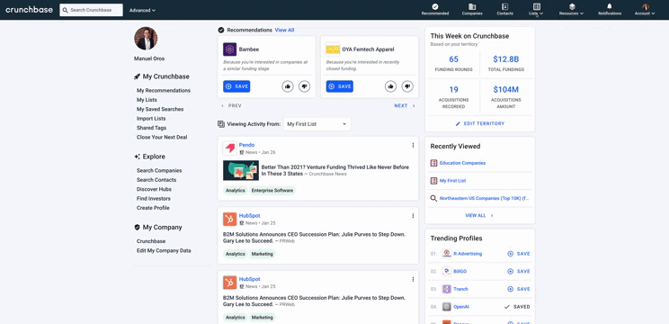Open Create Profile
Image resolution: width=669 pixels, height=324 pixels.
(153, 208)
